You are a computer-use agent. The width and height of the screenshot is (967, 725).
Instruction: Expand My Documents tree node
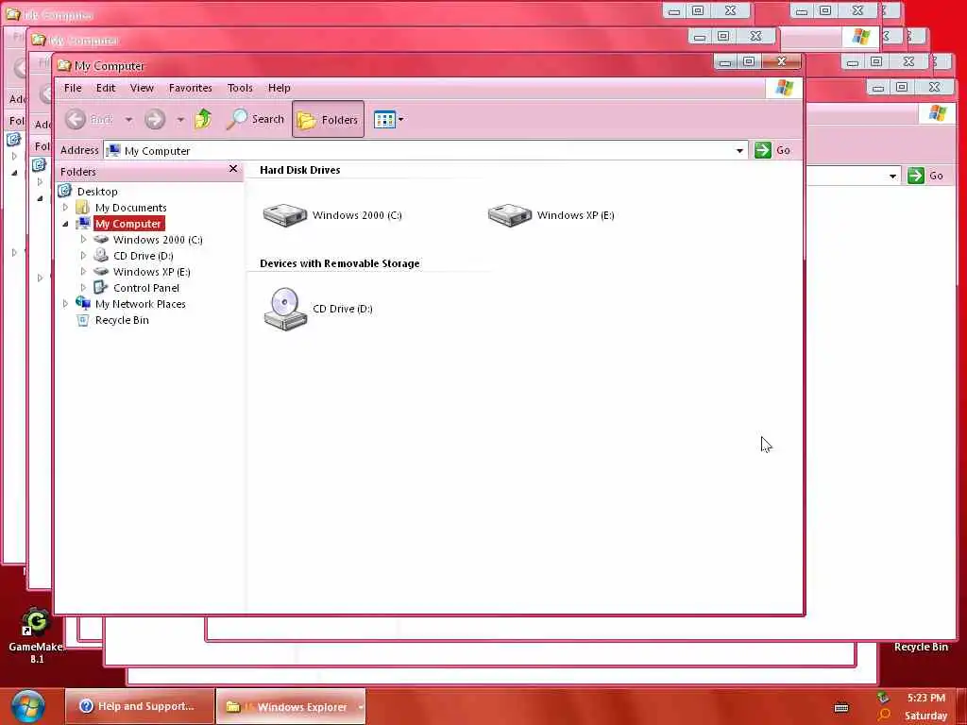pos(65,207)
